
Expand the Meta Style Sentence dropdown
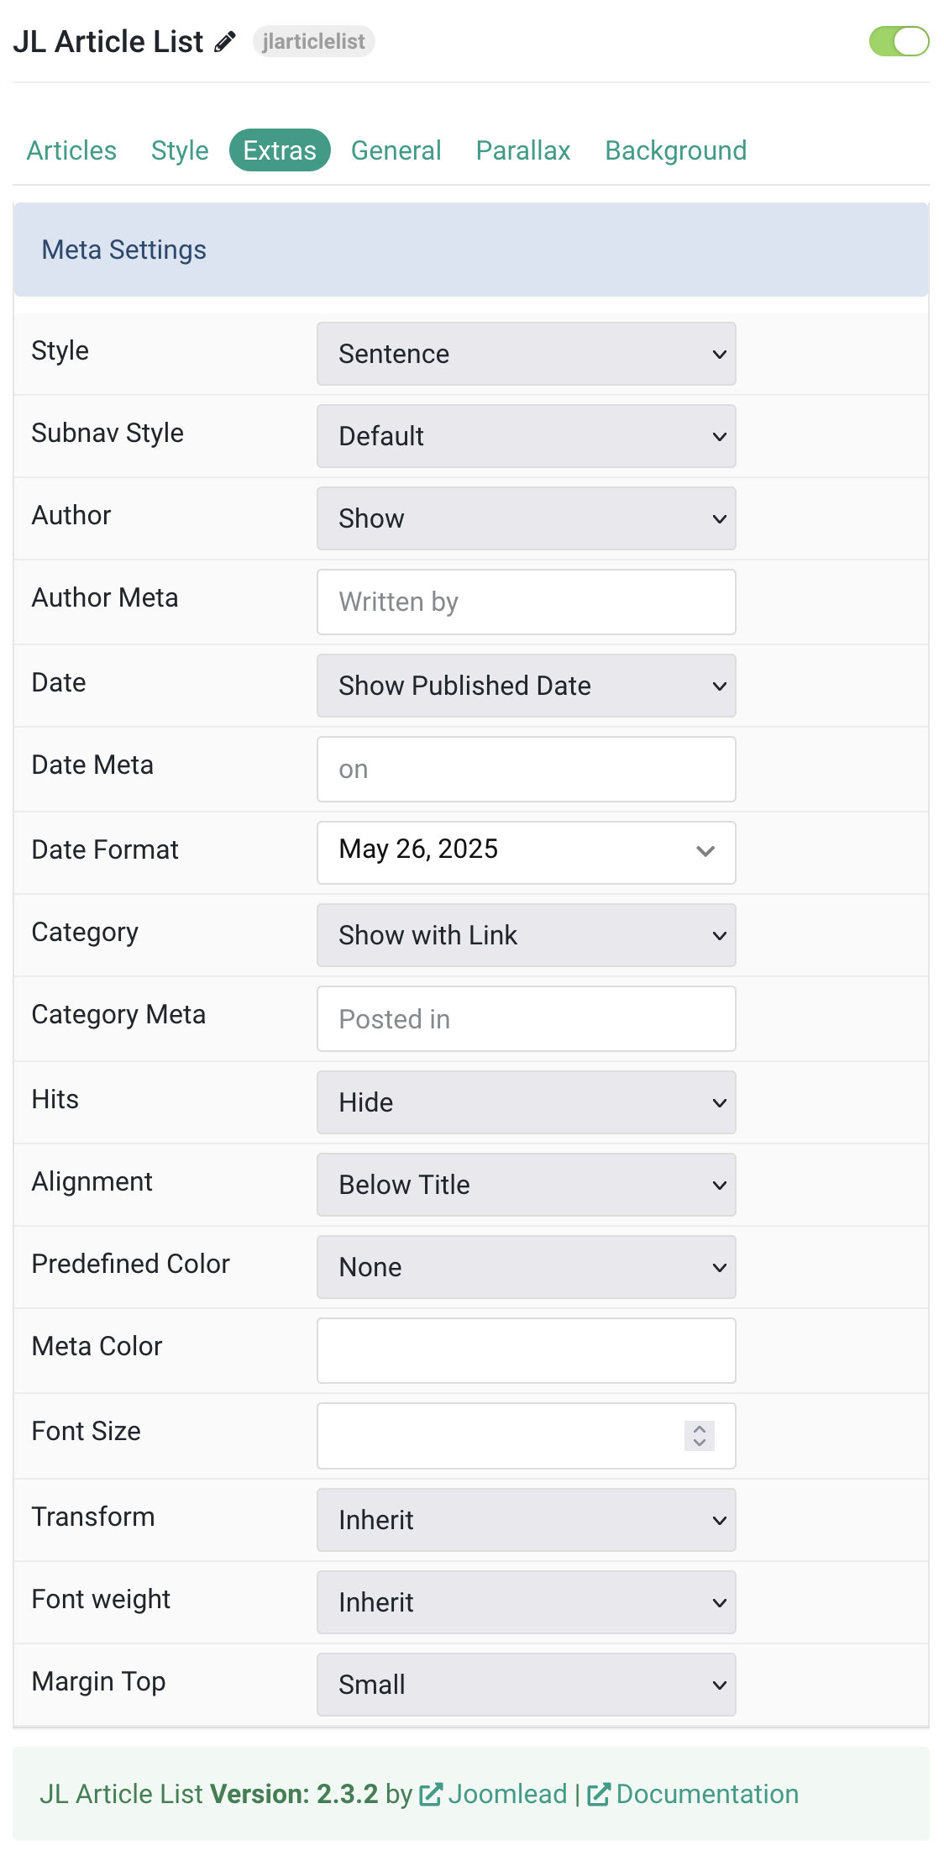click(527, 354)
